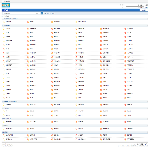Collapse the bottom forum section using its right-edge toggle

tap(148, 132)
